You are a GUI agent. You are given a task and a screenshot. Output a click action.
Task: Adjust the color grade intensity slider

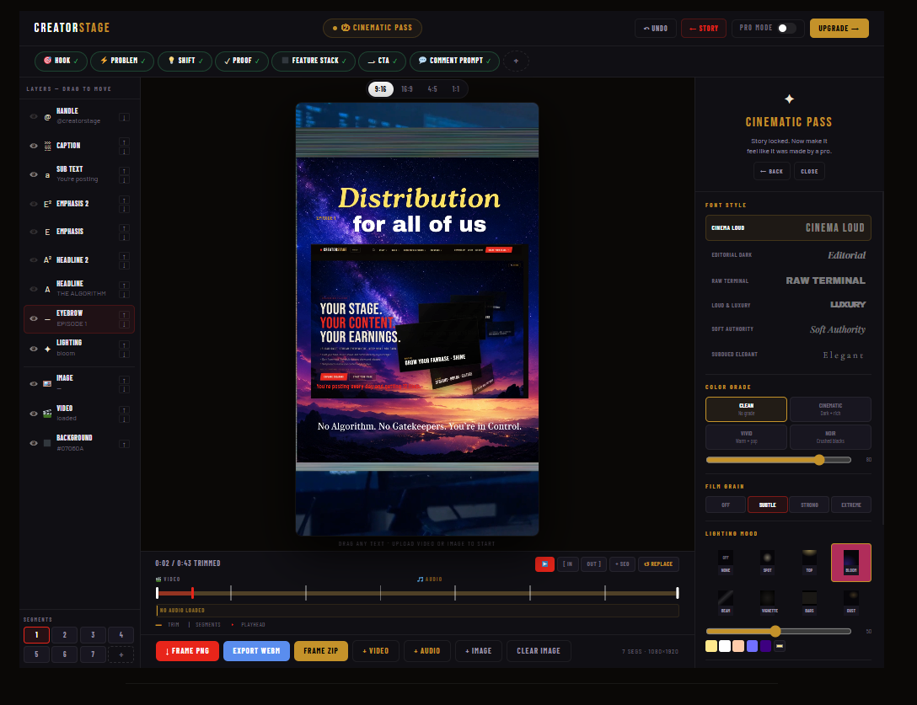coord(779,460)
